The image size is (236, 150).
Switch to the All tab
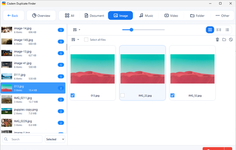tap(70, 16)
